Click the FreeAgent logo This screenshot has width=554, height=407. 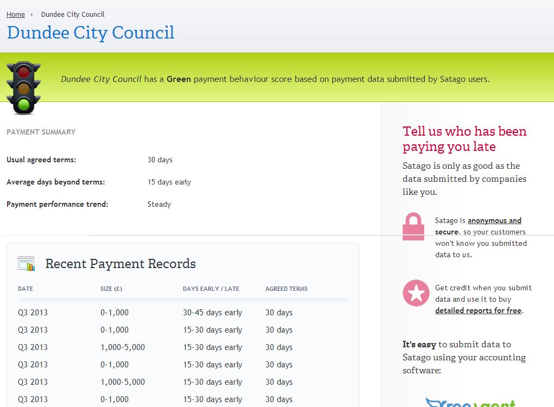coord(470,402)
